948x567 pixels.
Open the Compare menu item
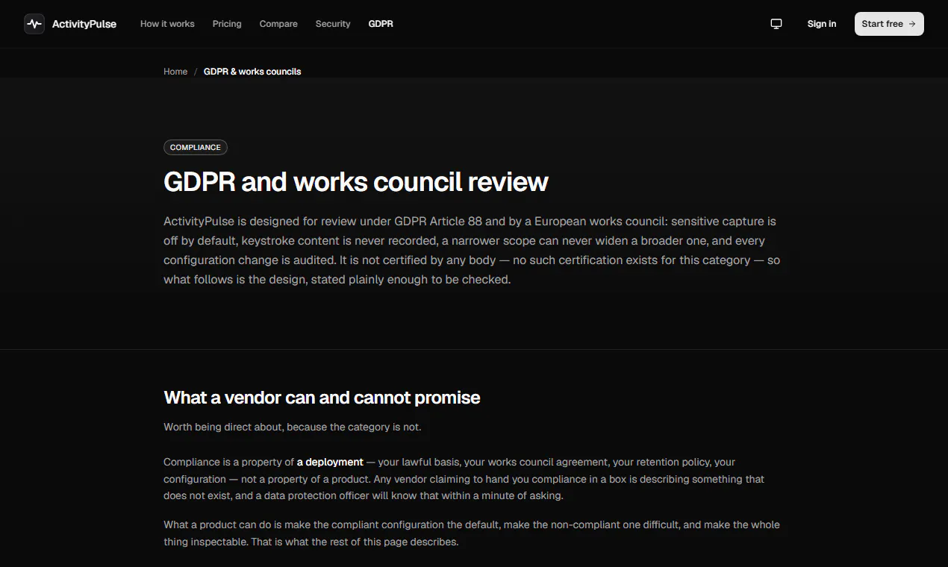click(278, 24)
